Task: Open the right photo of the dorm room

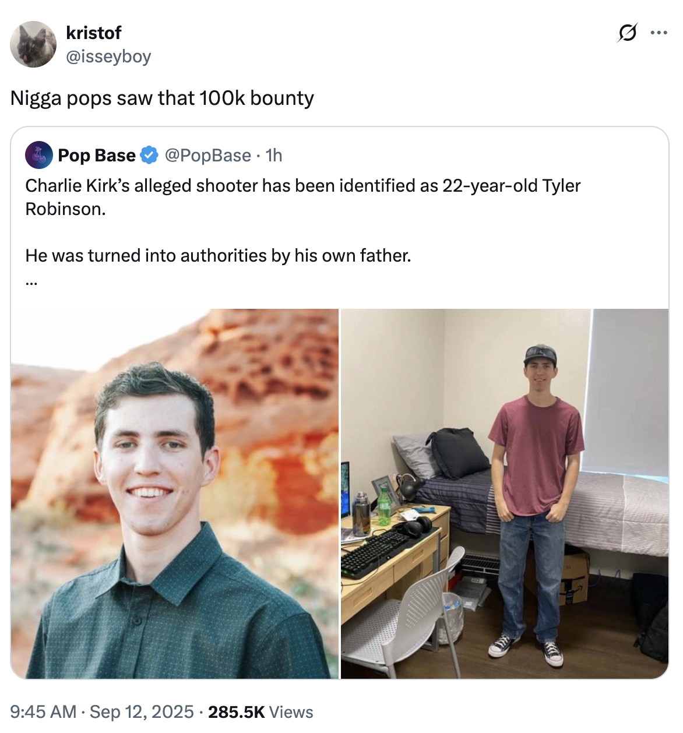Action: [505, 494]
